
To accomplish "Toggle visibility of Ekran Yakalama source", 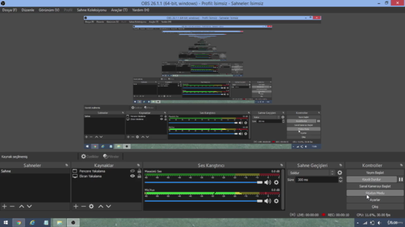I will coord(132,176).
